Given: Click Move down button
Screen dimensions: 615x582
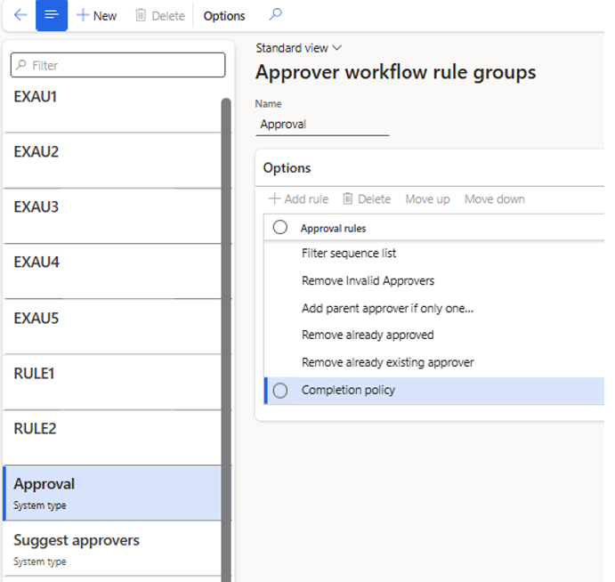Looking at the screenshot, I should tap(494, 199).
